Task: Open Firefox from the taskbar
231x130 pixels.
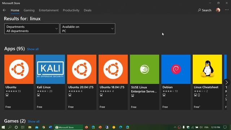Action: [x=86, y=127]
